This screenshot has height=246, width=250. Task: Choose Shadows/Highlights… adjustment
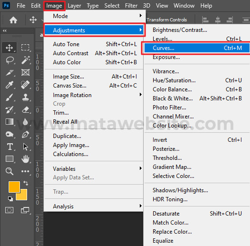tap(197, 190)
